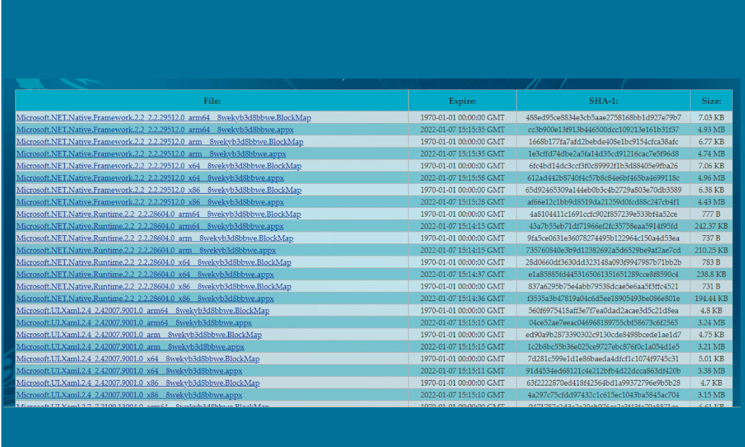Select SHA-1 hash starting with 612ad442b874
Viewport: 745px width, 447px height.
pos(603,178)
